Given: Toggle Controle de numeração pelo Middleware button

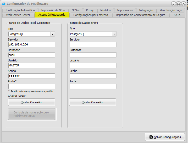Looking at the screenshot, I should pos(32,114).
